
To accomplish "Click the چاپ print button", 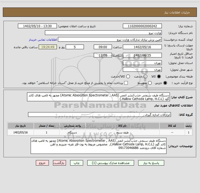I will click(77, 163).
